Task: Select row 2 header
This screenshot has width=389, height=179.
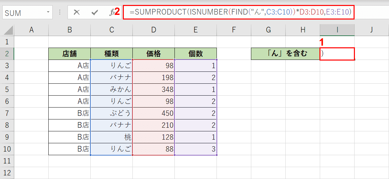Action: tap(7, 54)
